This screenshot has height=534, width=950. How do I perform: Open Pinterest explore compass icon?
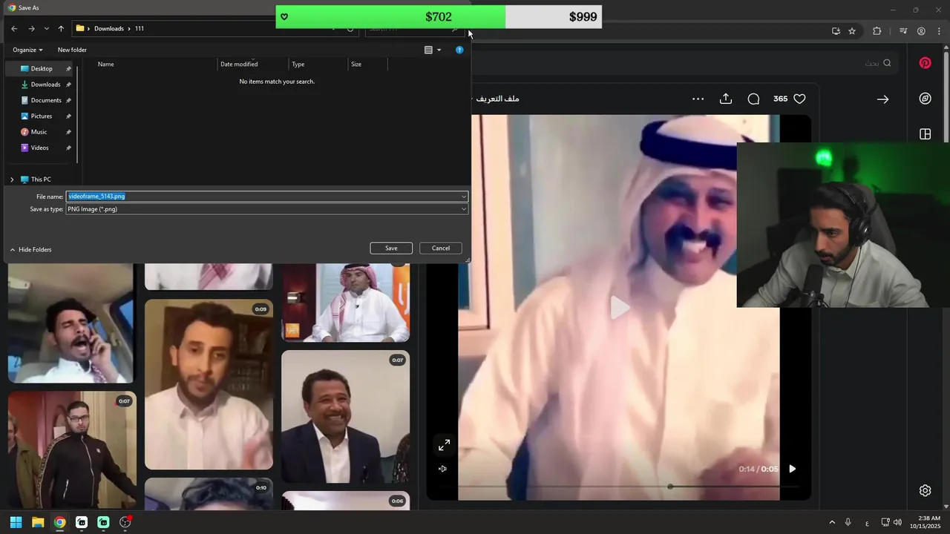tap(925, 99)
